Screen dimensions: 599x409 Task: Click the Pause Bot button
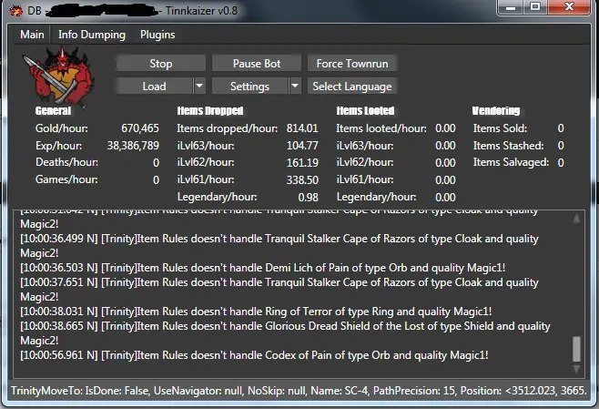pyautogui.click(x=257, y=64)
